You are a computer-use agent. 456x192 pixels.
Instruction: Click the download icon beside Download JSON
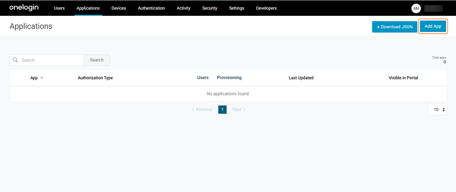pyautogui.click(x=378, y=27)
